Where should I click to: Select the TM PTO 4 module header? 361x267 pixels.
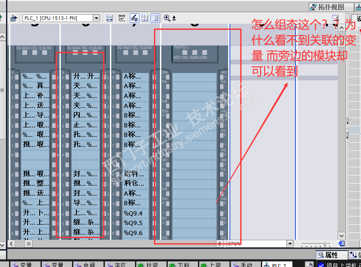195,54
